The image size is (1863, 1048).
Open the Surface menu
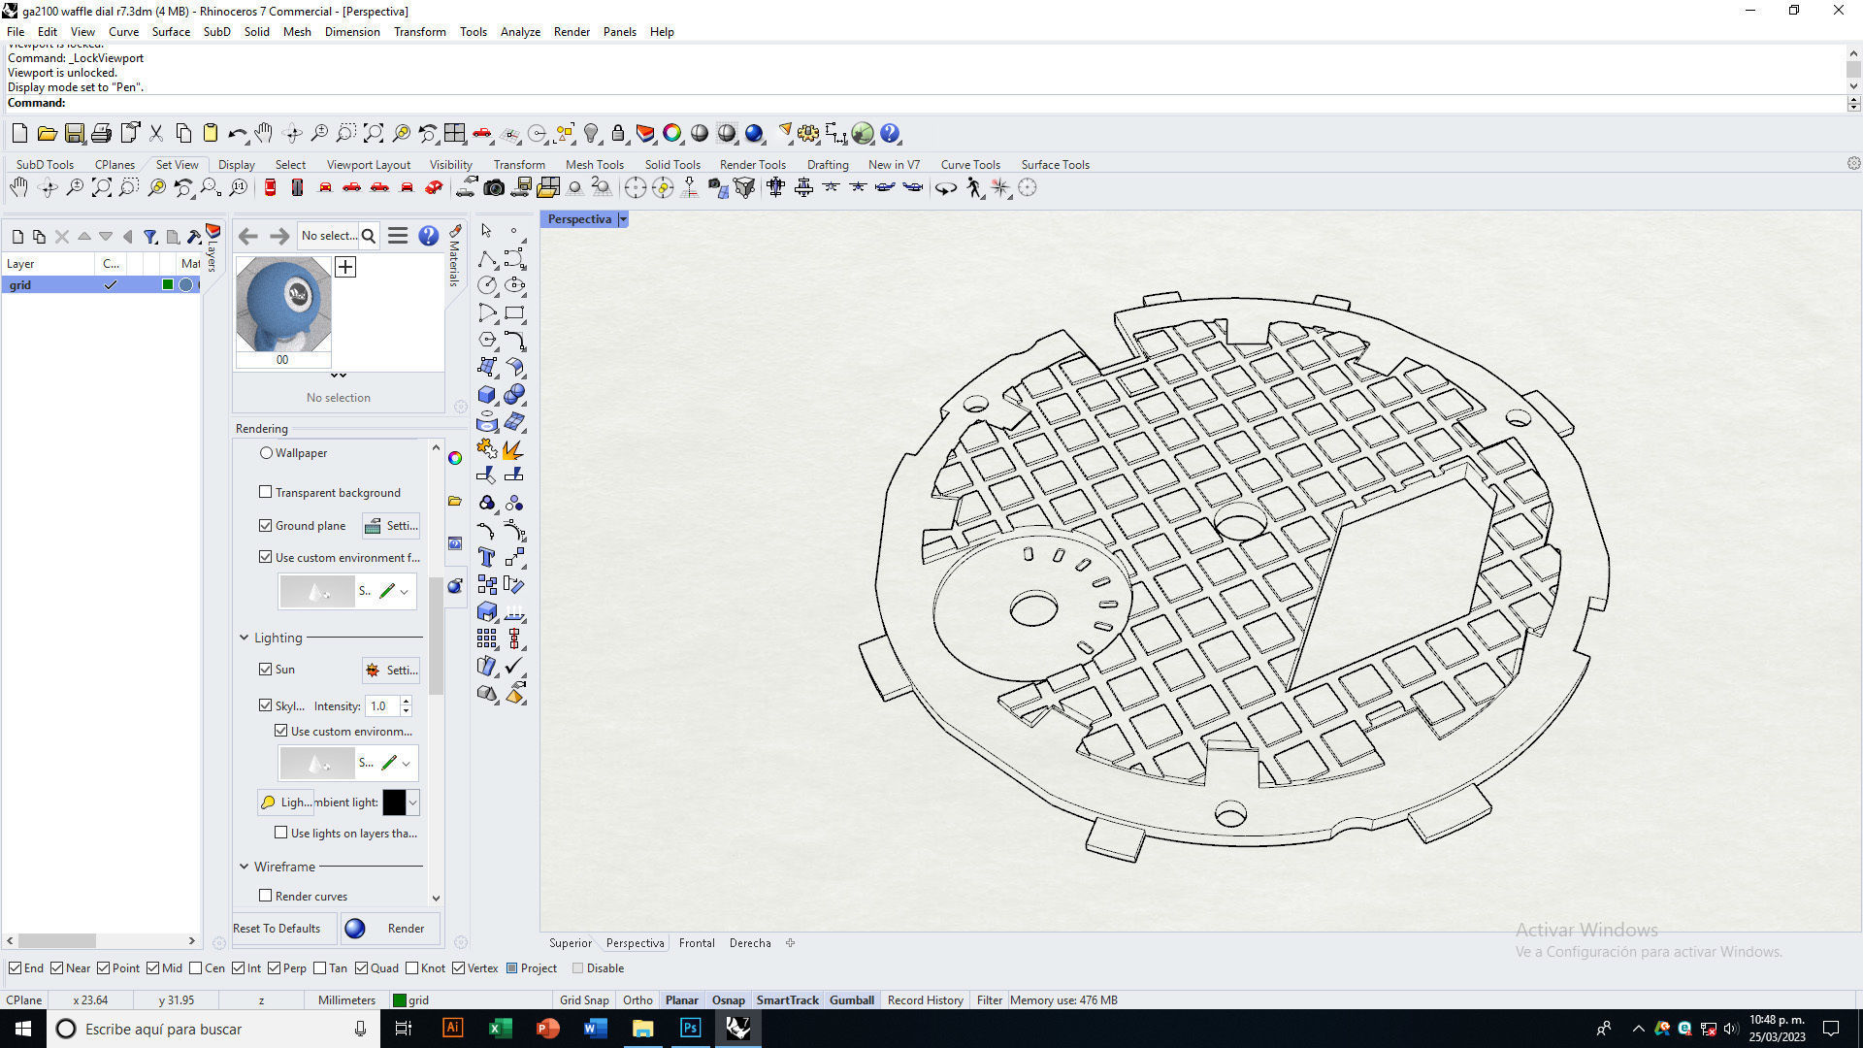tap(171, 31)
